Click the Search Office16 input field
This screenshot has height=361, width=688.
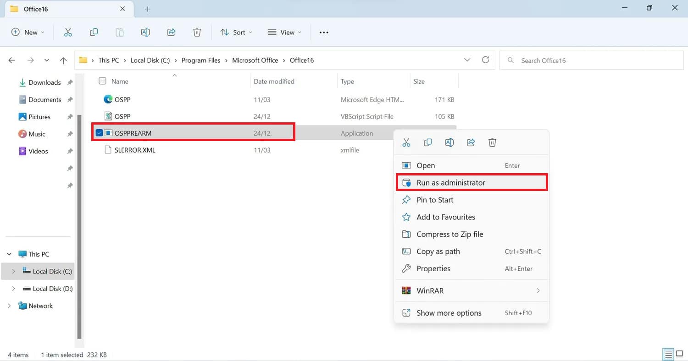point(592,60)
